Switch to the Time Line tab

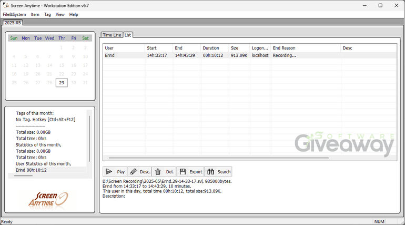(x=112, y=35)
